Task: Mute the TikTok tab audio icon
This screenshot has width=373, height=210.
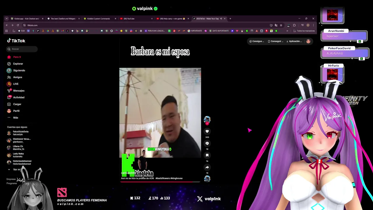Action: pos(221,19)
